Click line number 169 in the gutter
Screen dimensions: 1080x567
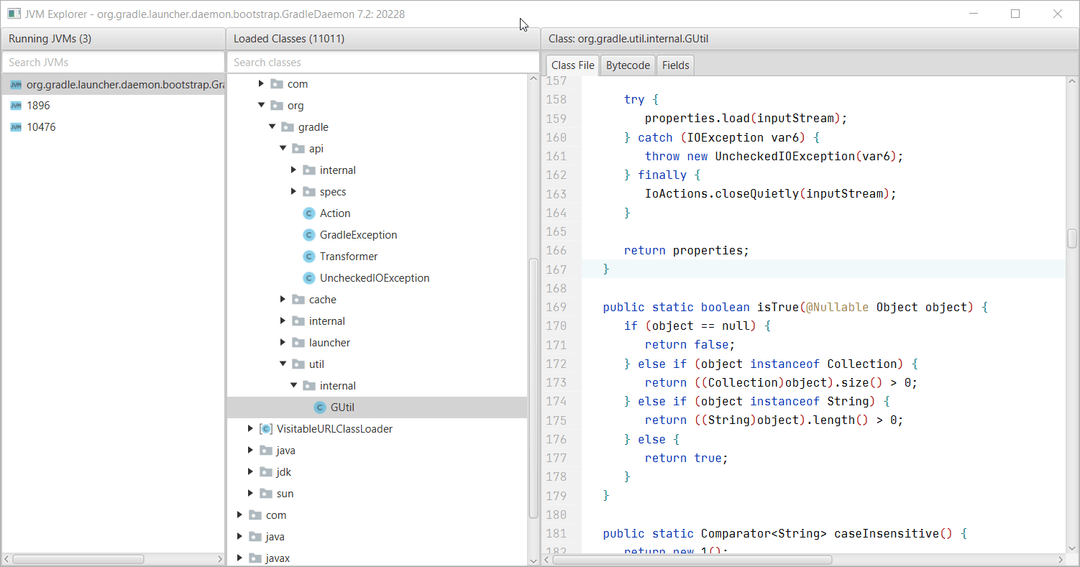point(557,307)
